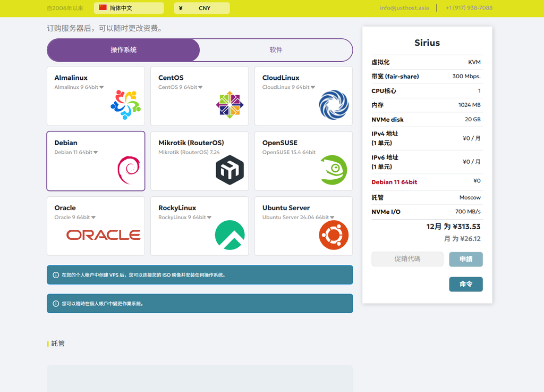Viewport: 544px width, 392px height.
Task: Select the OpenSUSE card title
Action: 280,143
